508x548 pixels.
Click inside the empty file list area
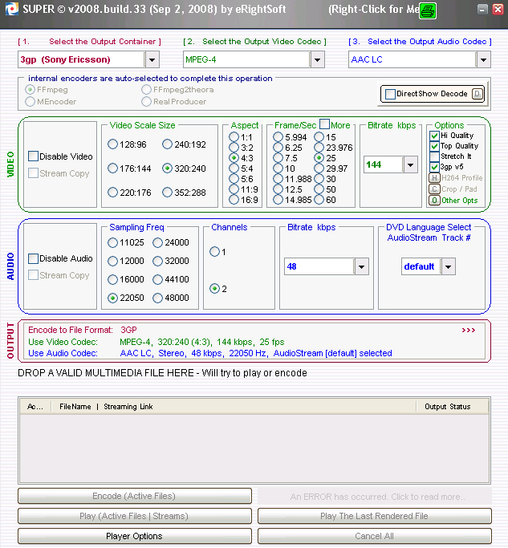[x=254, y=449]
